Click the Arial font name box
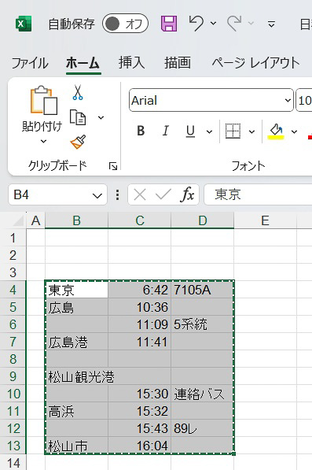 [207, 100]
